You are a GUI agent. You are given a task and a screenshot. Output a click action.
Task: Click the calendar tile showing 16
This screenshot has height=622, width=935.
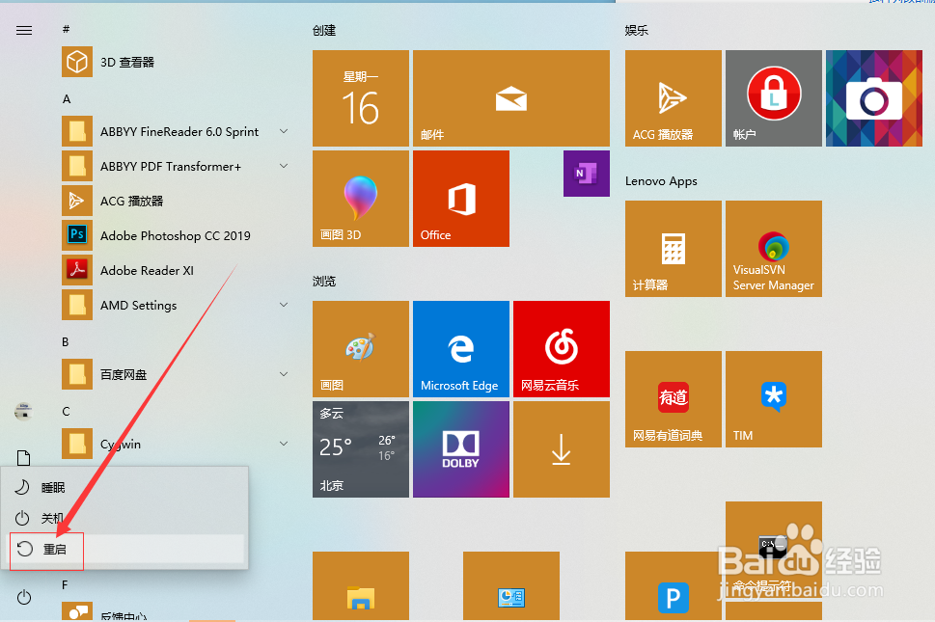[x=361, y=98]
